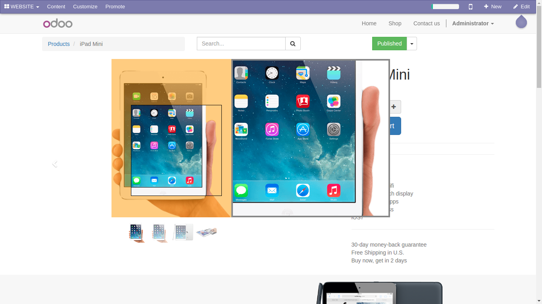
Task: Click the website progress bar
Action: click(445, 7)
